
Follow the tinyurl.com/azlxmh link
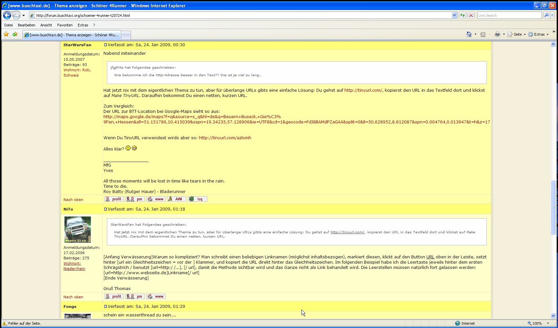tap(225, 138)
